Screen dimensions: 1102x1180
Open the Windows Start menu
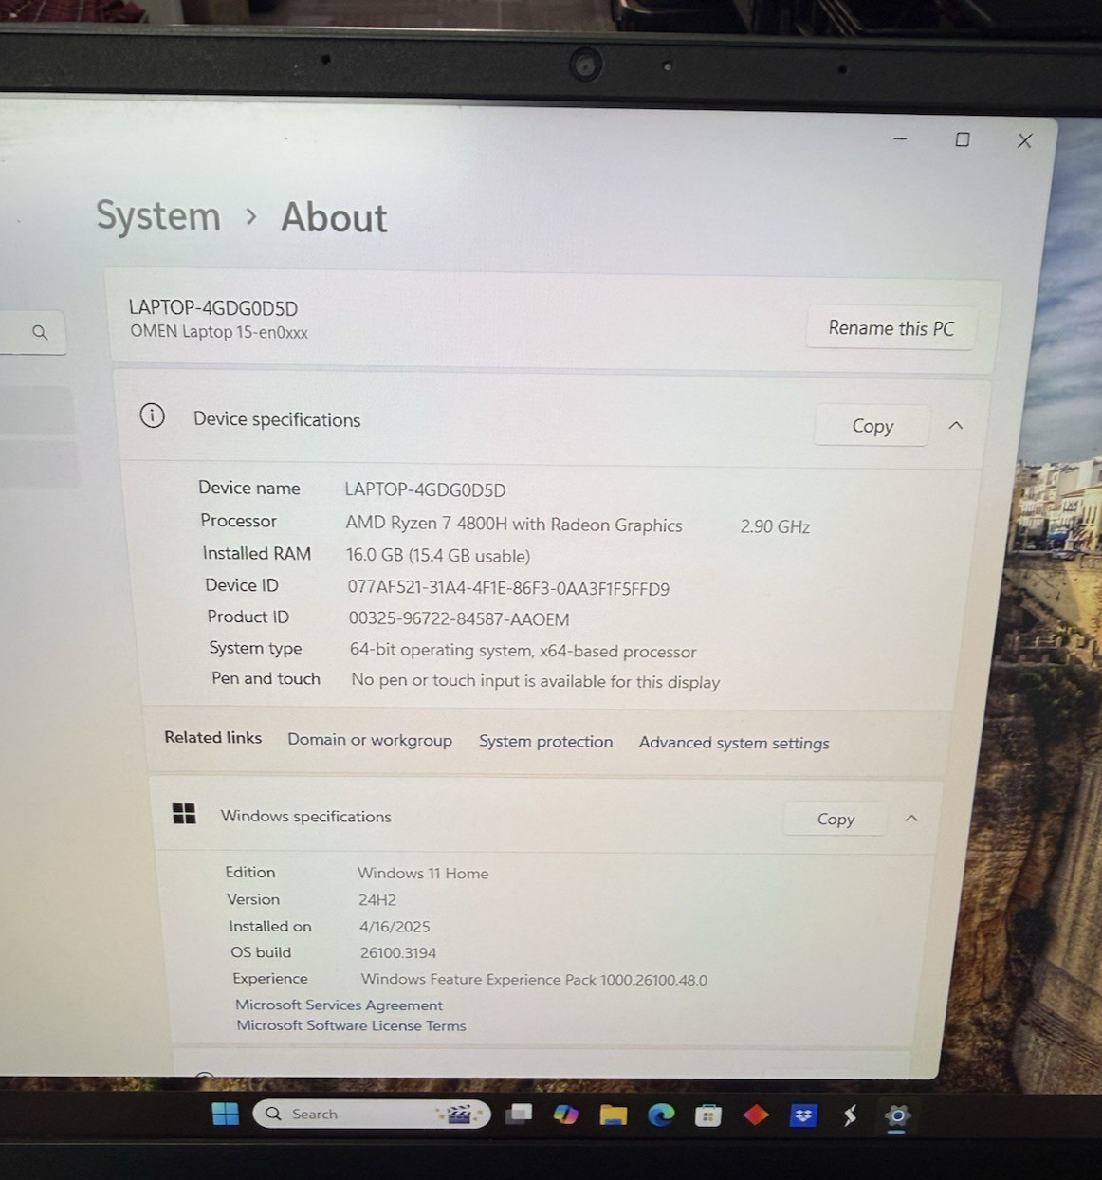pos(226,1114)
